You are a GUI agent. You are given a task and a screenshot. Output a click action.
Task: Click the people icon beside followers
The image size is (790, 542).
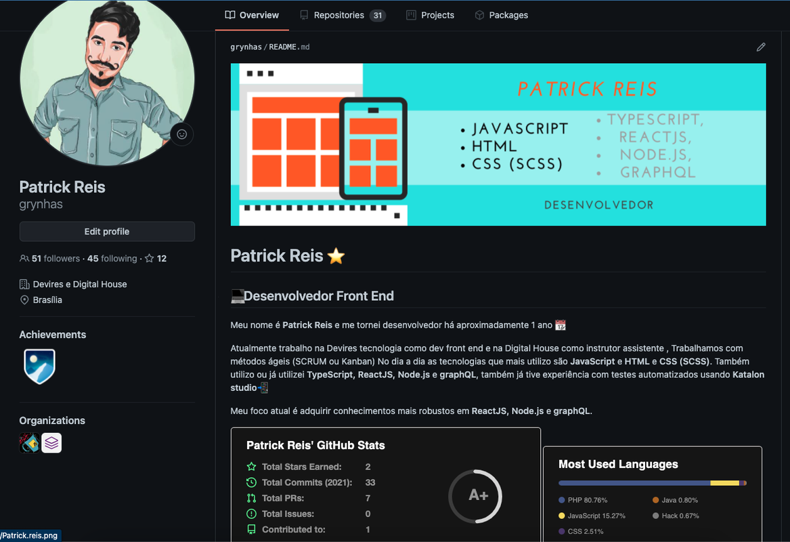(24, 258)
